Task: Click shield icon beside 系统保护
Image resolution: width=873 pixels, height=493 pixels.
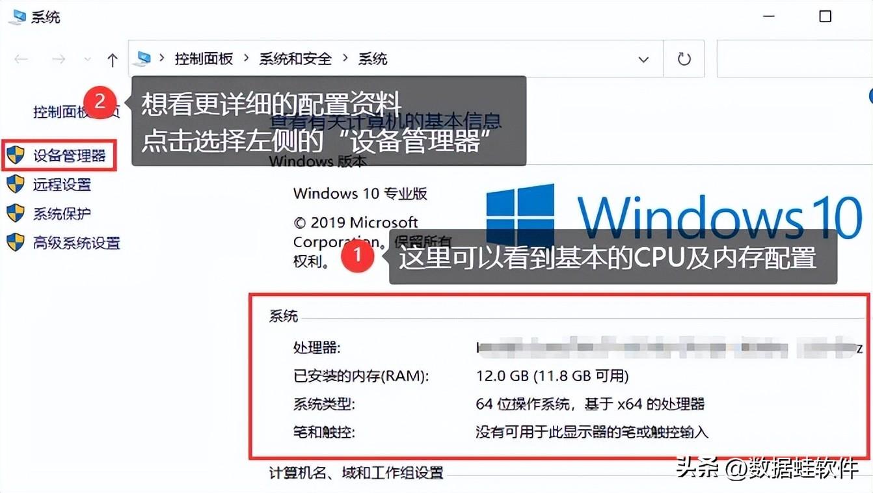Action: [16, 213]
